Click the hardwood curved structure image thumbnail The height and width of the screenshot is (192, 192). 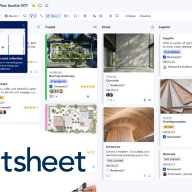tap(129, 124)
